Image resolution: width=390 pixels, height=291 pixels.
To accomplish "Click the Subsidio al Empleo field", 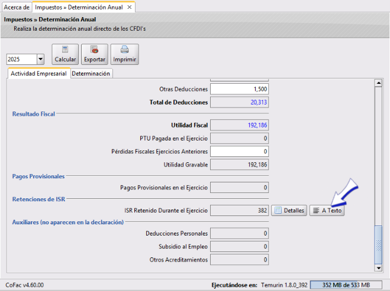I will coord(239,246).
